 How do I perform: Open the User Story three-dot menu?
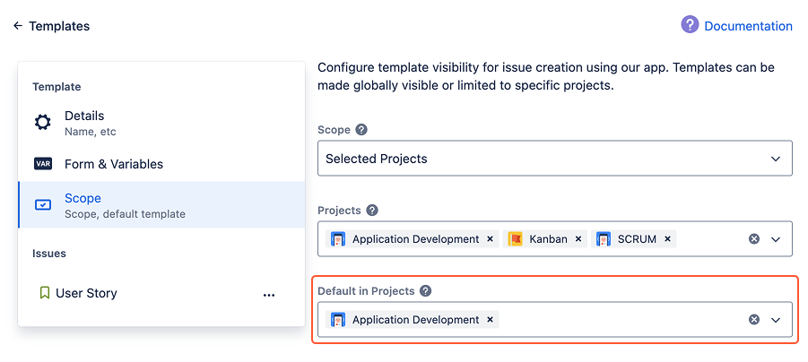point(269,294)
